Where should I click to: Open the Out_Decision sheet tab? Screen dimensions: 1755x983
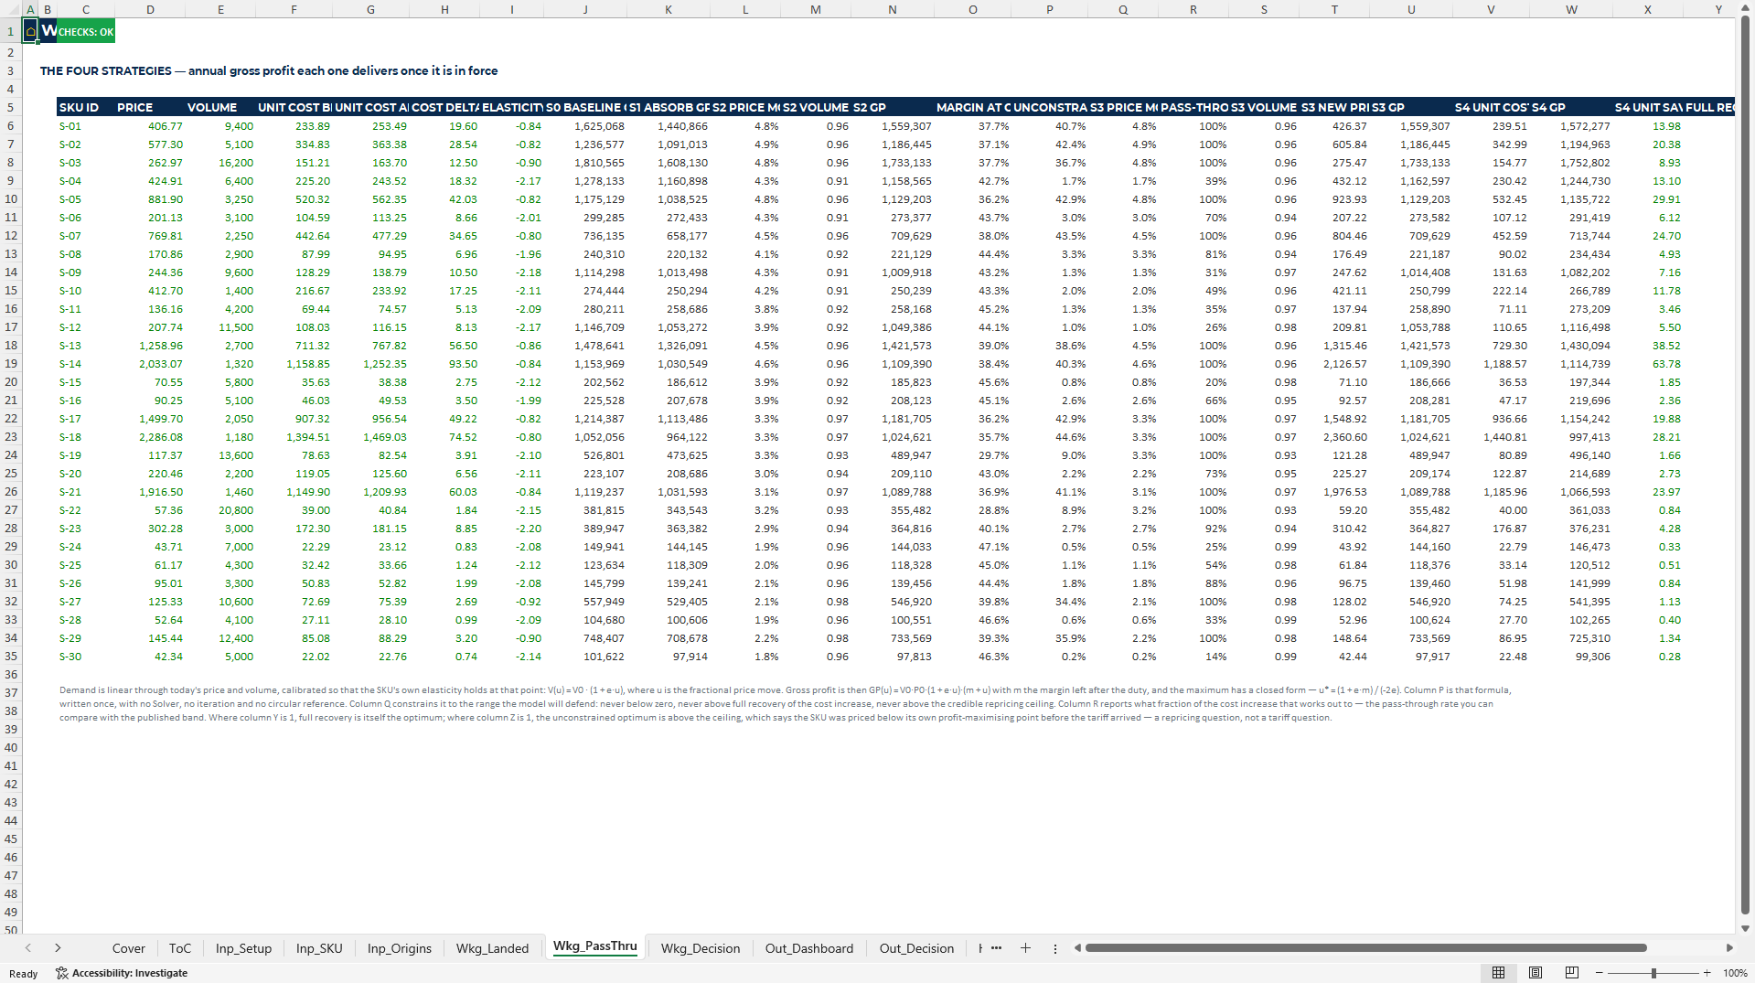point(916,948)
